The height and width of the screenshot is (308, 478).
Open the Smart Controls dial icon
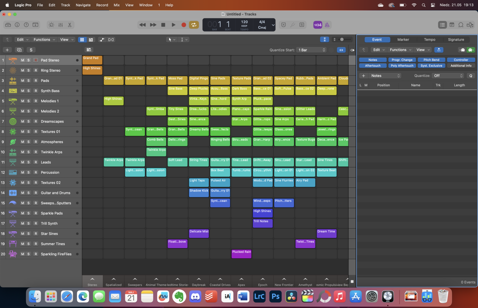51,25
